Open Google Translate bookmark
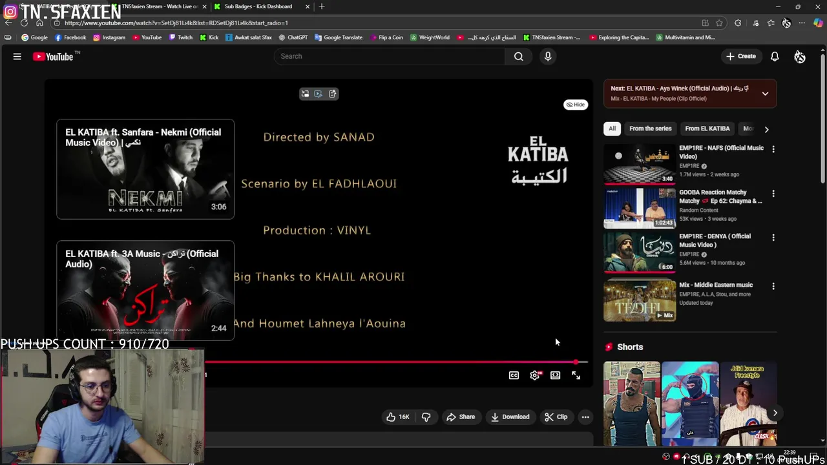827x465 pixels. point(338,37)
